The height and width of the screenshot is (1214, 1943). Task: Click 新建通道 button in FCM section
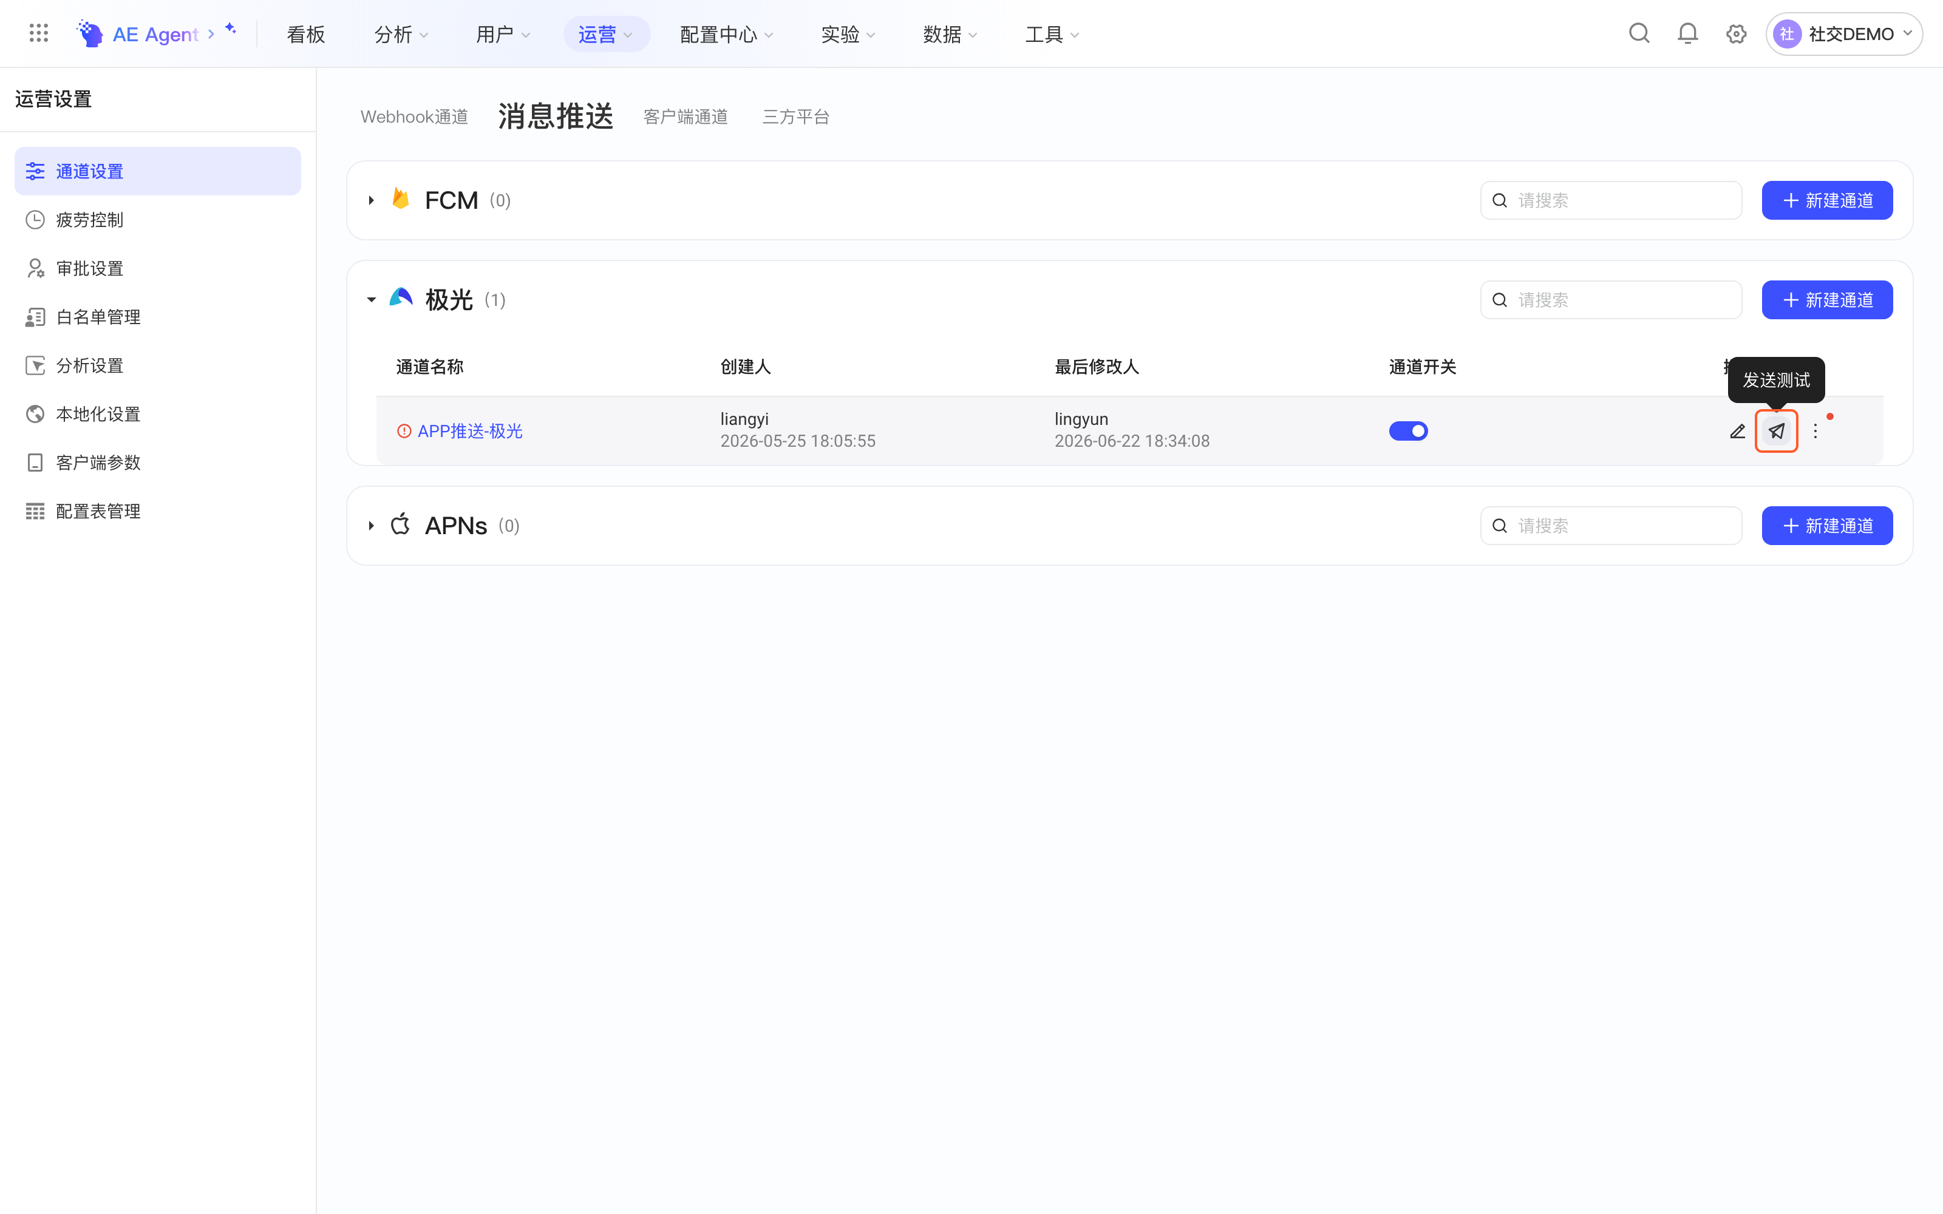coord(1828,200)
